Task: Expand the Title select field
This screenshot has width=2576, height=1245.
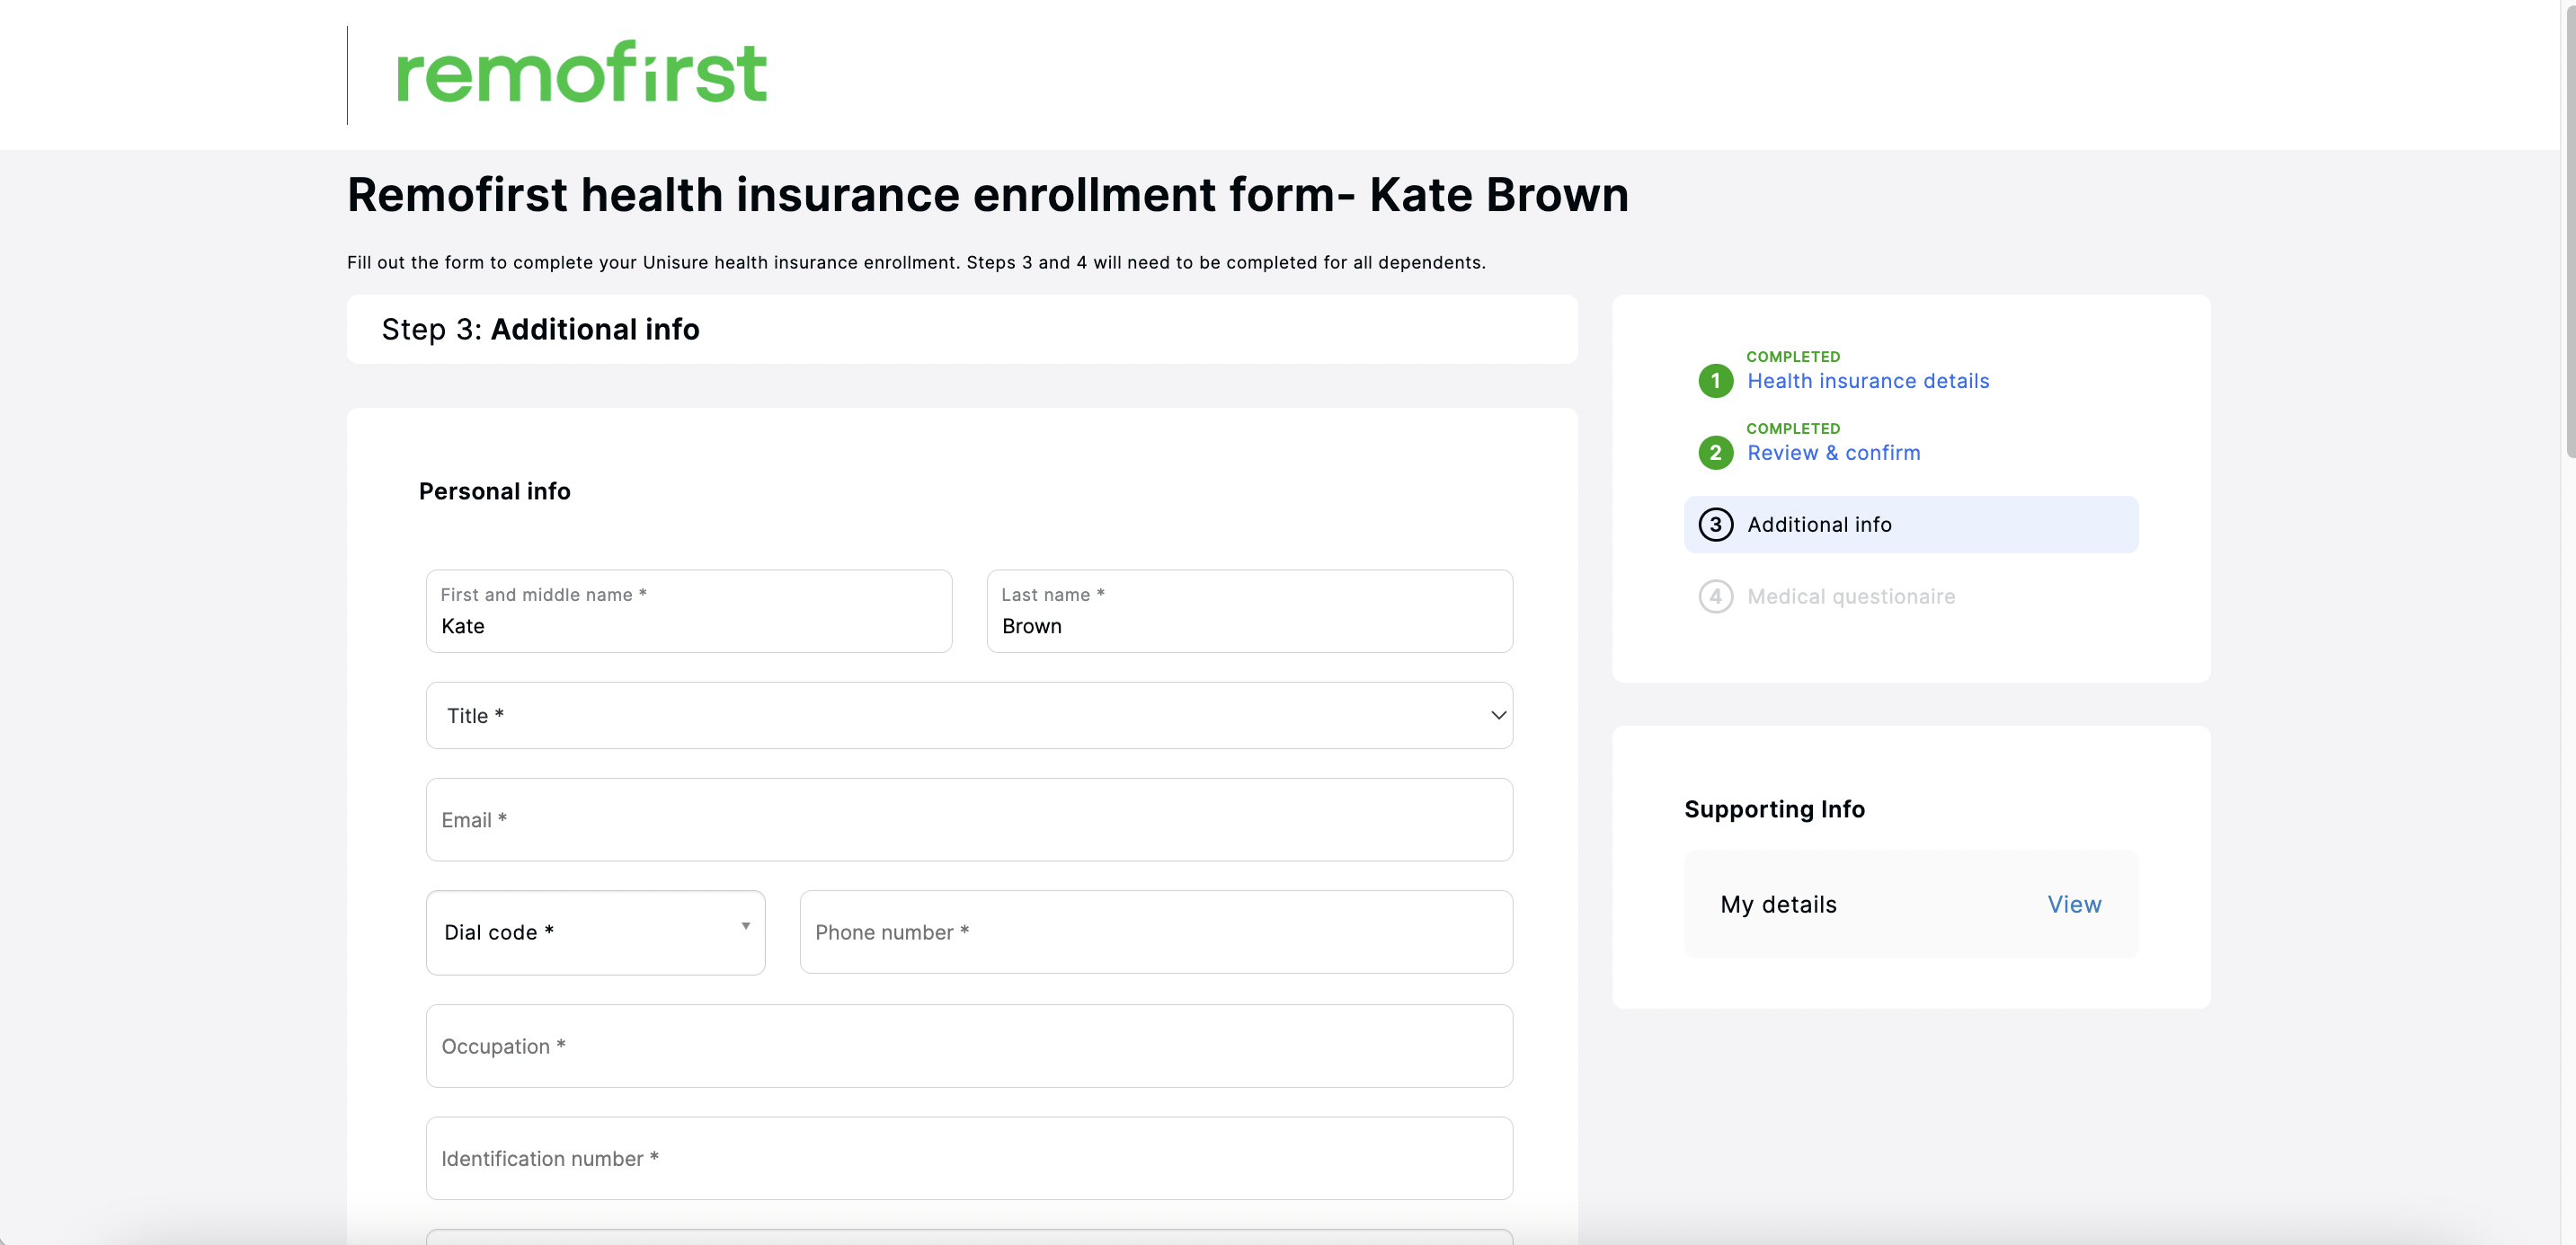Action: tap(969, 715)
